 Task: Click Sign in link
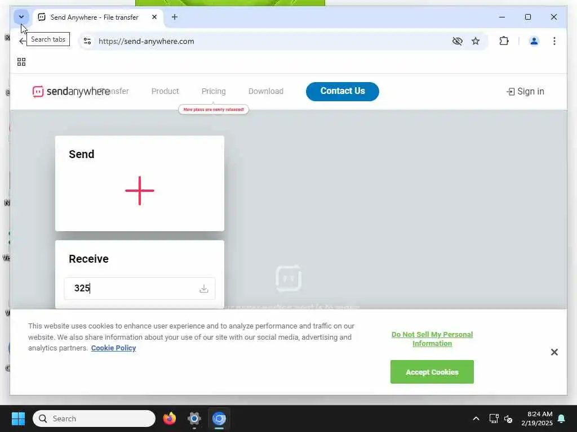pos(525,92)
